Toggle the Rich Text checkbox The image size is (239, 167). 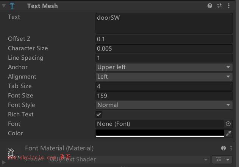(x=98, y=114)
